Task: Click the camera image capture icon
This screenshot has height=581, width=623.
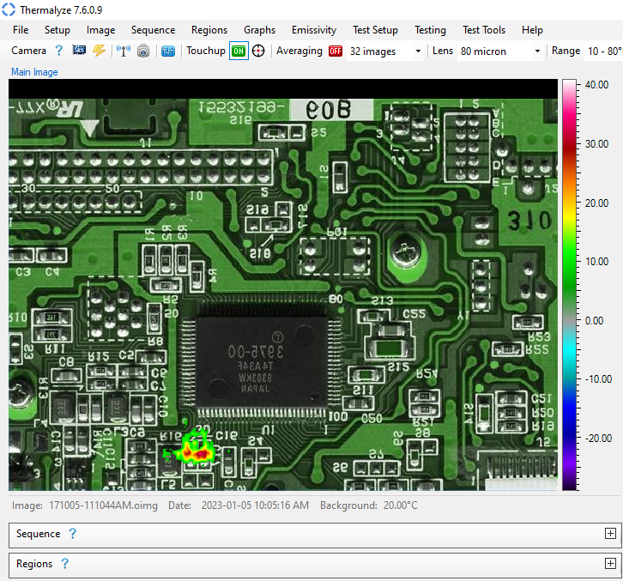Action: pyautogui.click(x=79, y=51)
